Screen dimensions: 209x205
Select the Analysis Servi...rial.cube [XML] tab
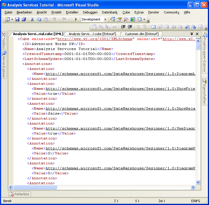coord(38,34)
